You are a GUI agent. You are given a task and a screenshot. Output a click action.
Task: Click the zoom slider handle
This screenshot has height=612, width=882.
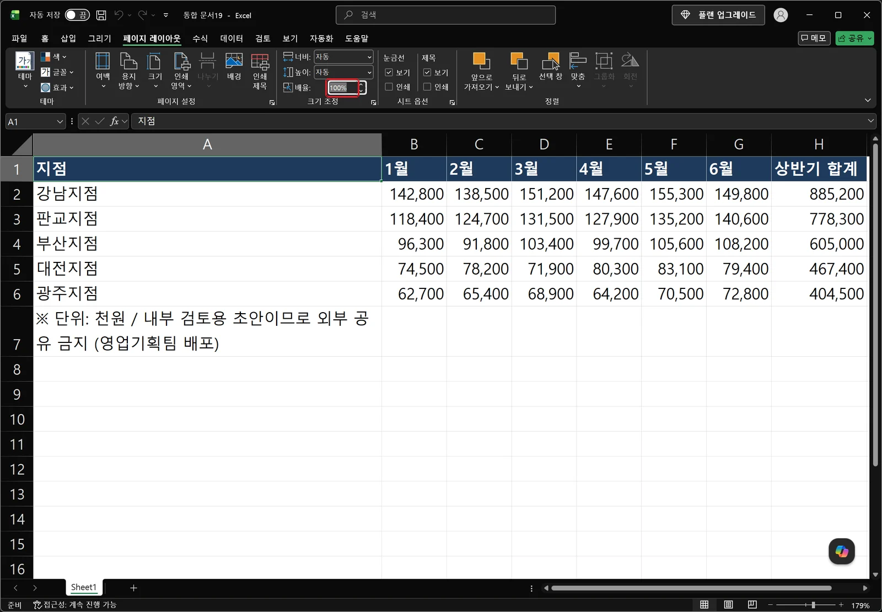[813, 605]
